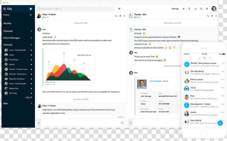Open the Bots section
227x141 pixels.
(6, 103)
